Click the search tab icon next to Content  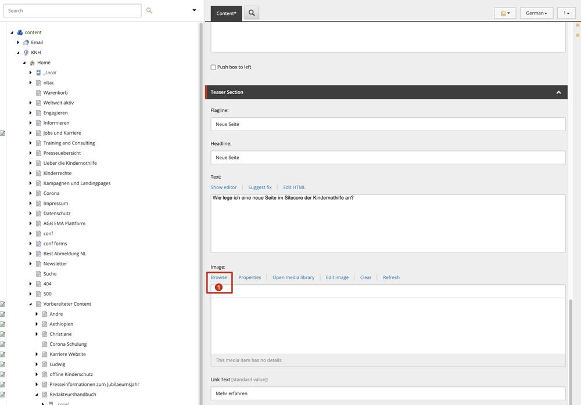pos(252,13)
